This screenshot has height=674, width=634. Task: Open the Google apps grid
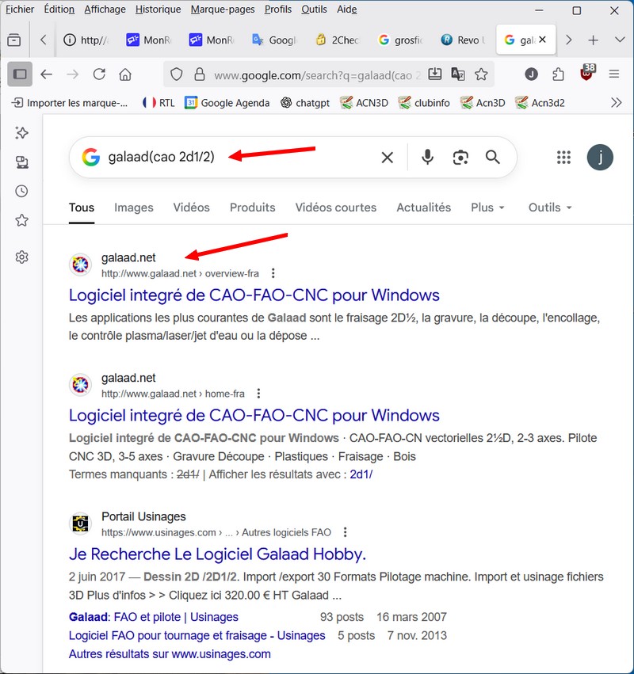click(x=563, y=158)
